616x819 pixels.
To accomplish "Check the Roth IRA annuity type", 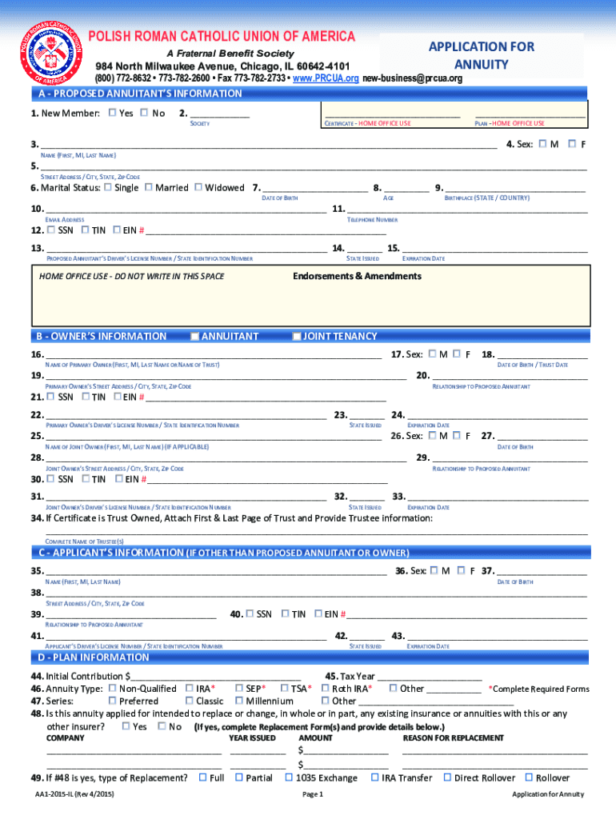I will 326,688.
